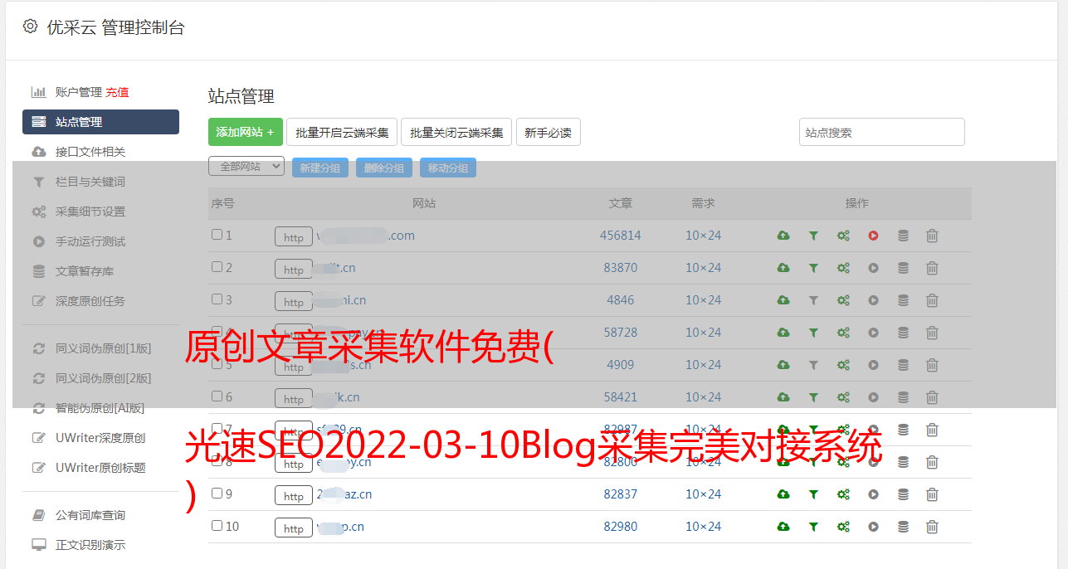Open the 新手必读 button

549,132
